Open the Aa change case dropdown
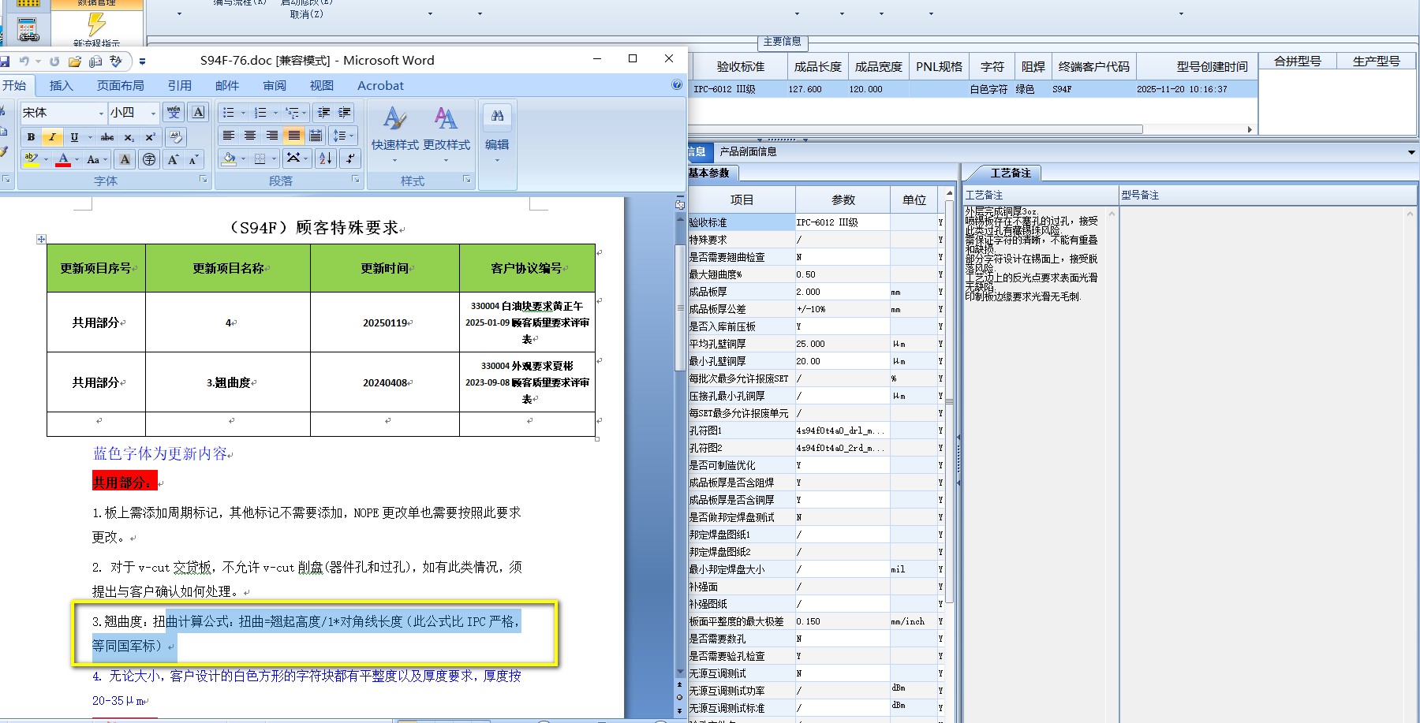 pyautogui.click(x=95, y=159)
